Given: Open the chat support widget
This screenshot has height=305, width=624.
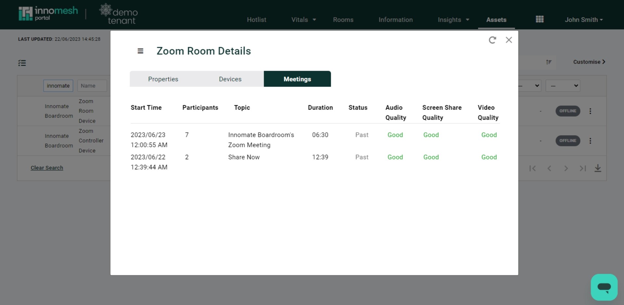Looking at the screenshot, I should [x=604, y=287].
